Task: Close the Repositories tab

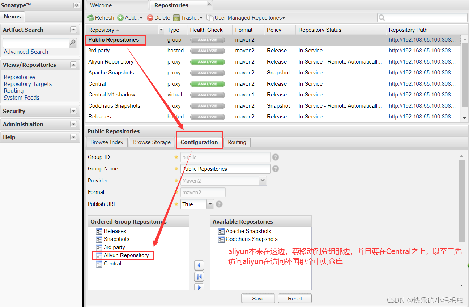Action: point(209,4)
